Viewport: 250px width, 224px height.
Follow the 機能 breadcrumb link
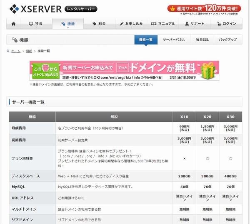coord(29,51)
